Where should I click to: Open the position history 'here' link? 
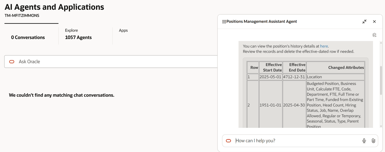(x=324, y=46)
